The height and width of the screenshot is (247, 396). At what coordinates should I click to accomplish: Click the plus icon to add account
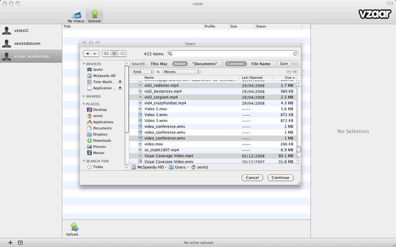click(x=10, y=243)
